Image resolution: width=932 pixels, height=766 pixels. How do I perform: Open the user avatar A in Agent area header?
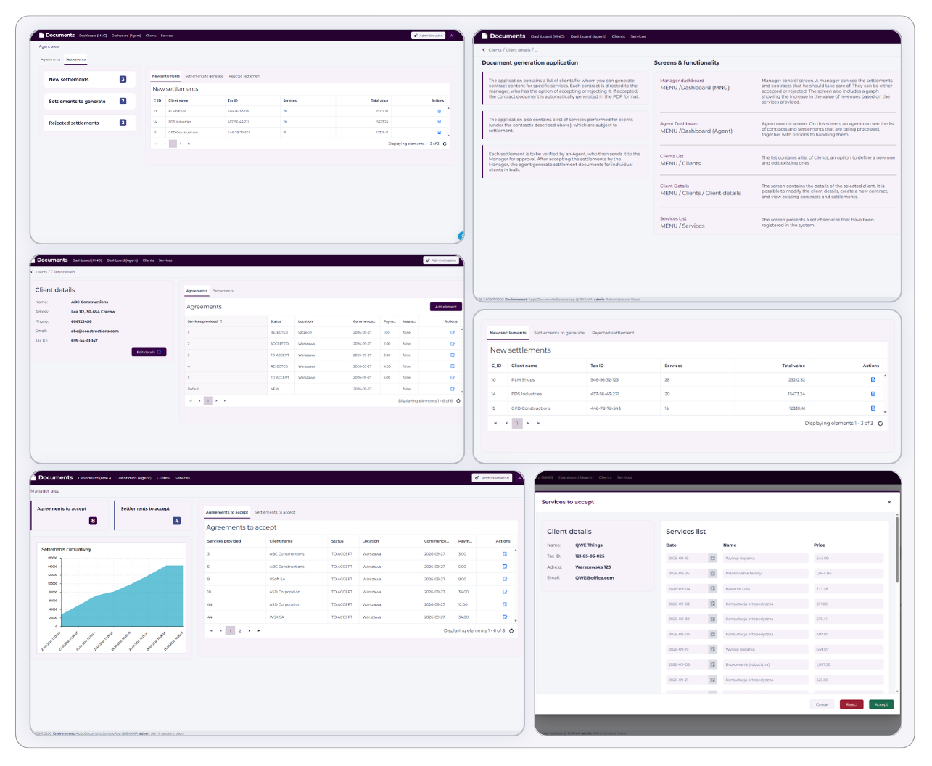point(452,35)
